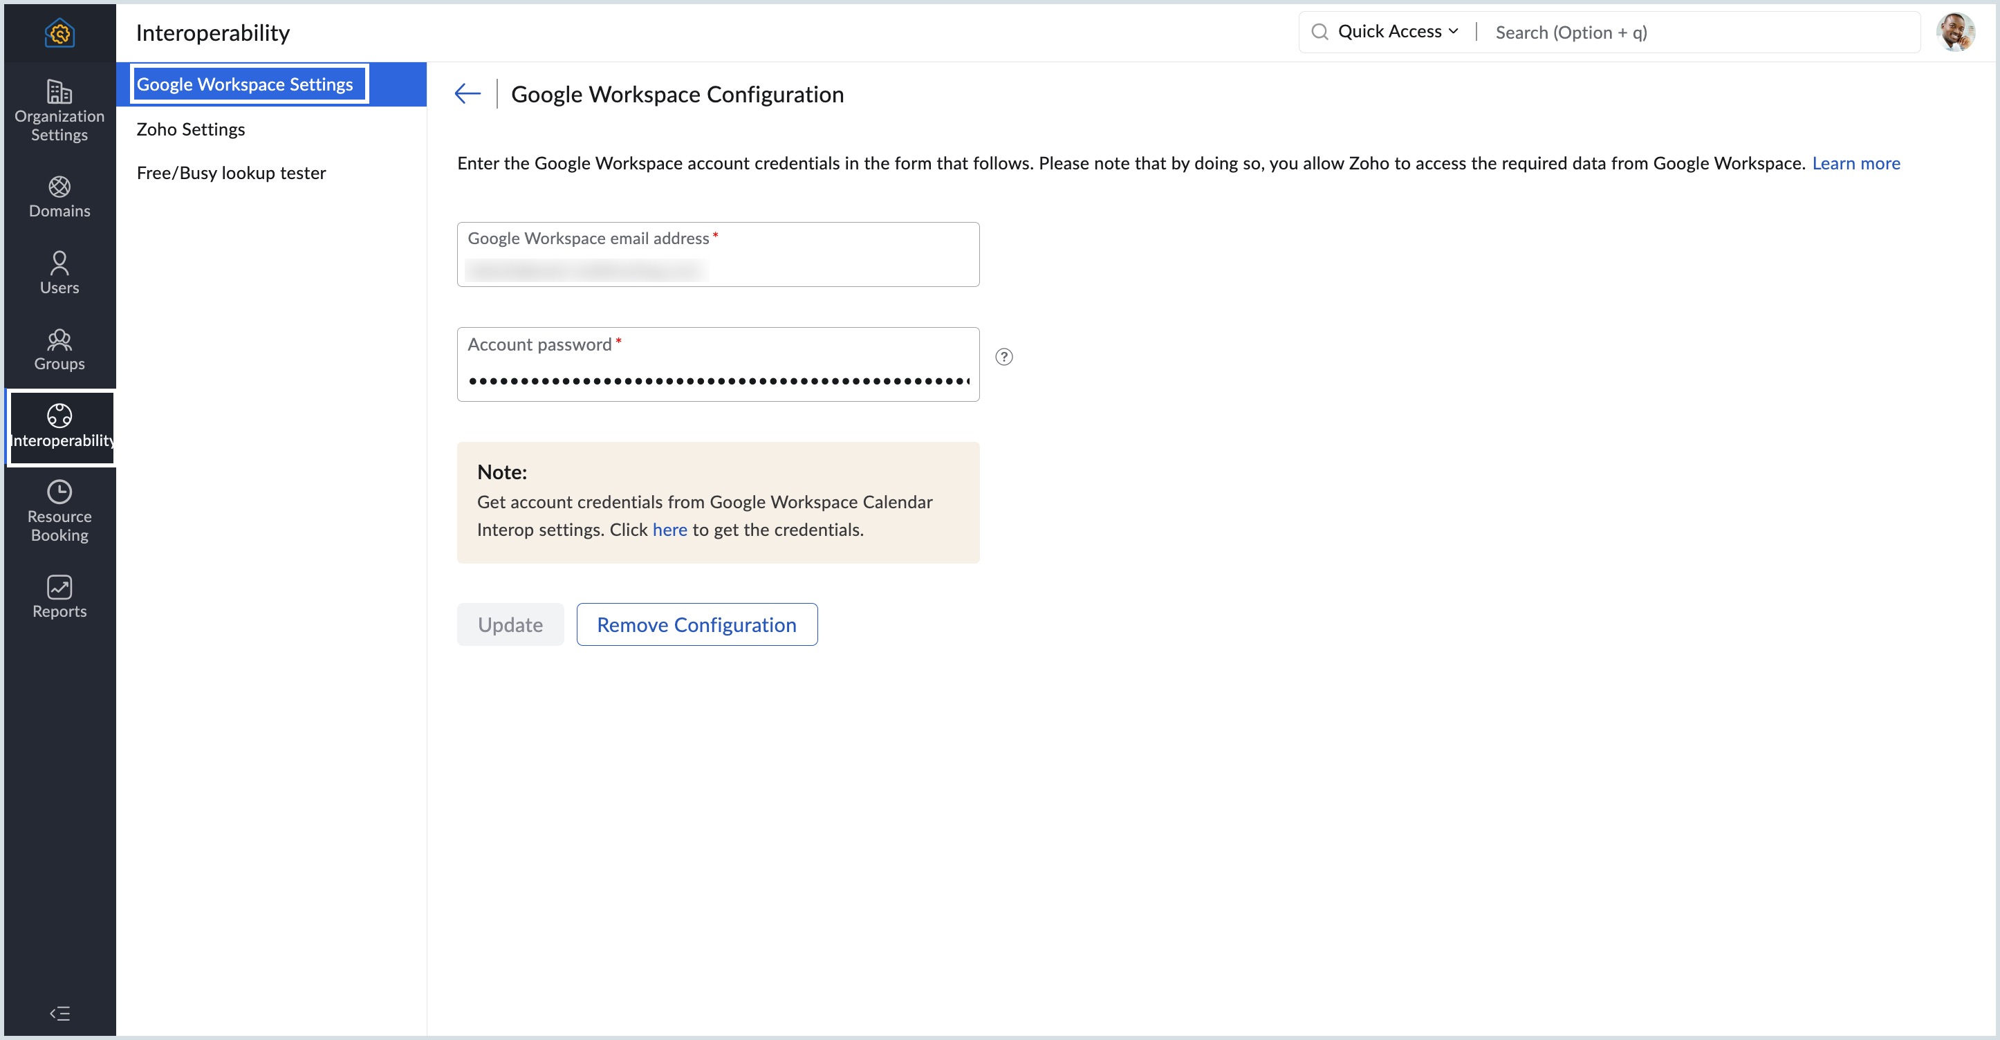
Task: Click the Update button
Action: [510, 624]
